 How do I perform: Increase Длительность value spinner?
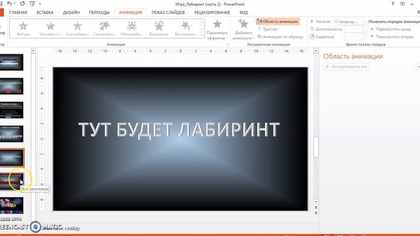pyautogui.click(x=363, y=28)
